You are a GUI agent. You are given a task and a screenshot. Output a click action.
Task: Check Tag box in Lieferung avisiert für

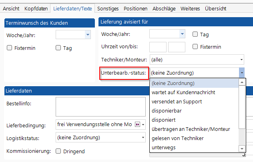(x=195, y=34)
